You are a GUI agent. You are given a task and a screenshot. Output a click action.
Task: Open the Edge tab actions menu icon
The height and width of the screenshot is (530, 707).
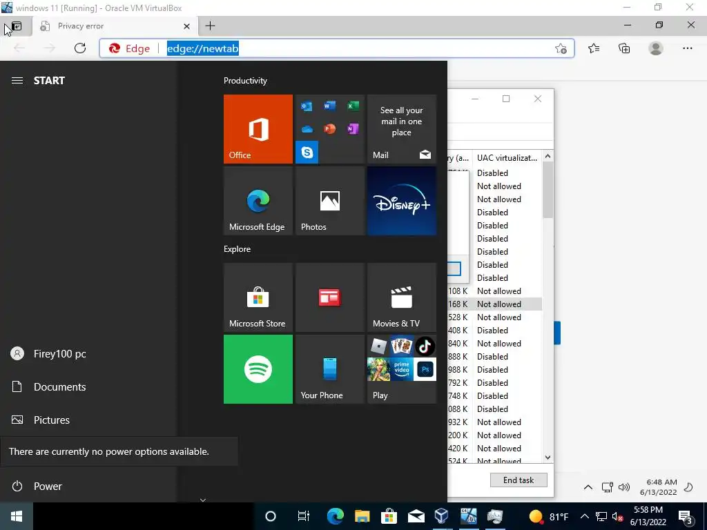tap(16, 27)
